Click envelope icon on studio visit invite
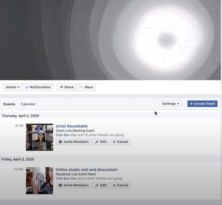Image resolution: width=222 pixels, height=205 pixels. (x=61, y=185)
